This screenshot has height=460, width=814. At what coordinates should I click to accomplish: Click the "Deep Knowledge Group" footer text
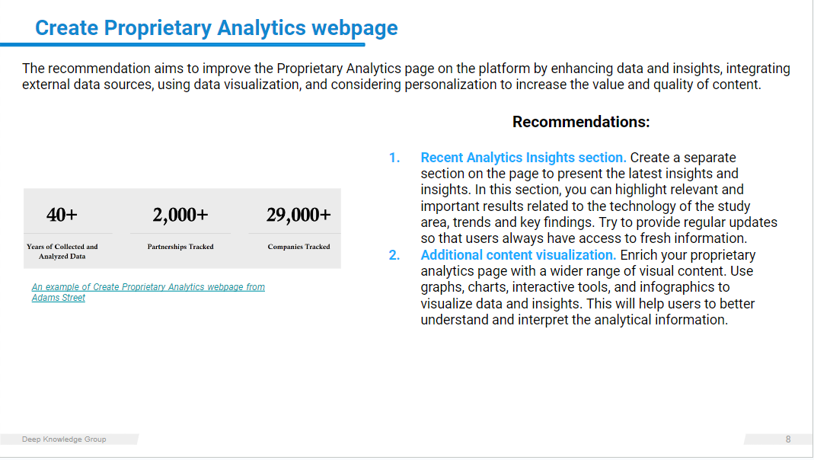64,439
